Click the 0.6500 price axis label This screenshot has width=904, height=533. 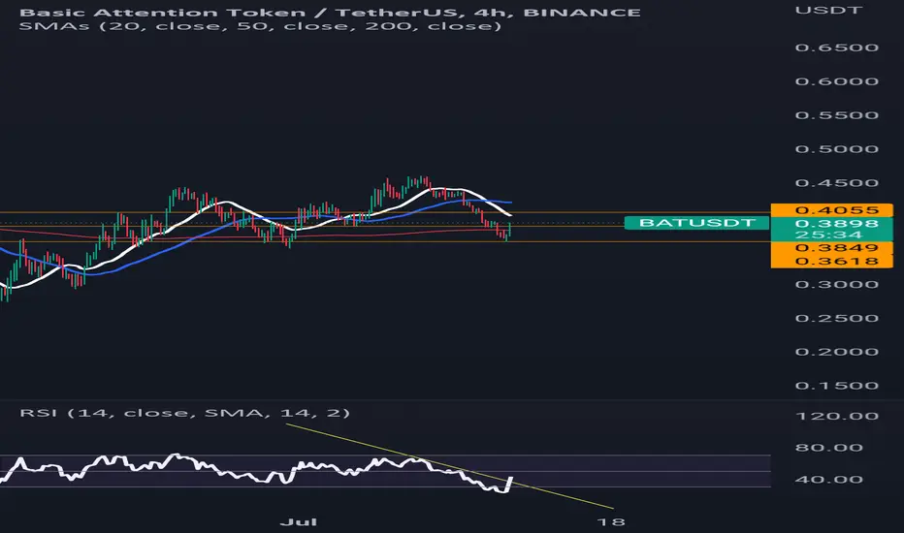click(x=836, y=47)
